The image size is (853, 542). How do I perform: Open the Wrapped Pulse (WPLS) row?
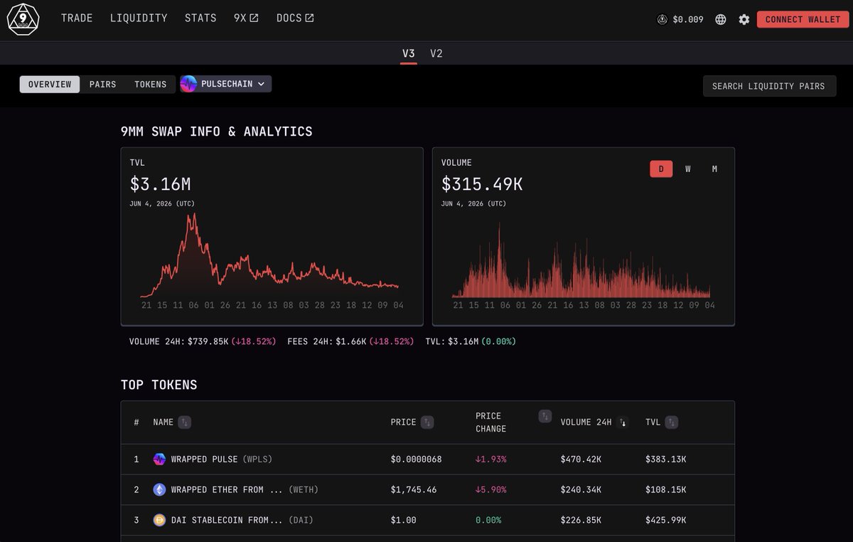(427, 459)
